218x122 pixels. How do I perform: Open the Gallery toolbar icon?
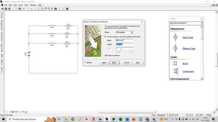point(56,8)
